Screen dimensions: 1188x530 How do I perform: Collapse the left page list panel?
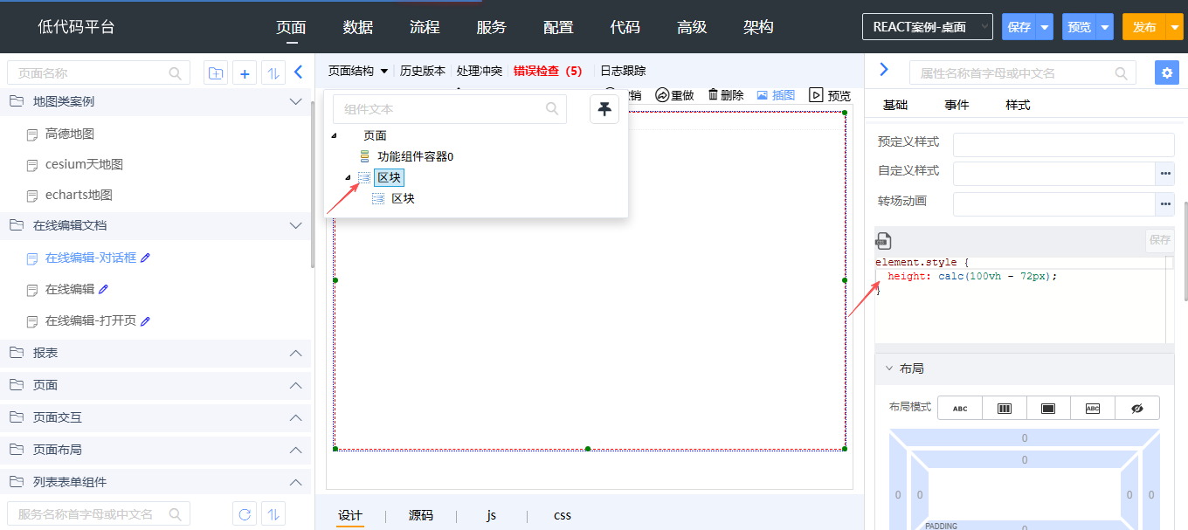(x=298, y=72)
